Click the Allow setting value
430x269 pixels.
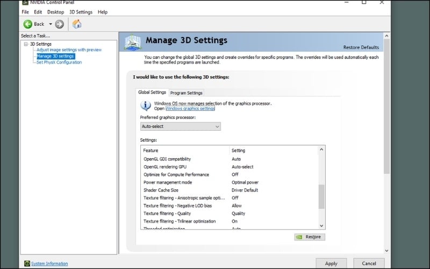point(236,206)
